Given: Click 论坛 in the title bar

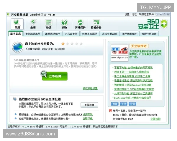Looking at the screenshot, I should [x=134, y=14].
